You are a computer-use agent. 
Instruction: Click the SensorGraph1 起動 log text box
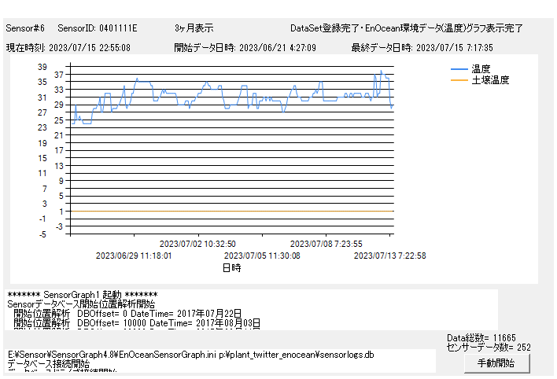tap(252, 310)
